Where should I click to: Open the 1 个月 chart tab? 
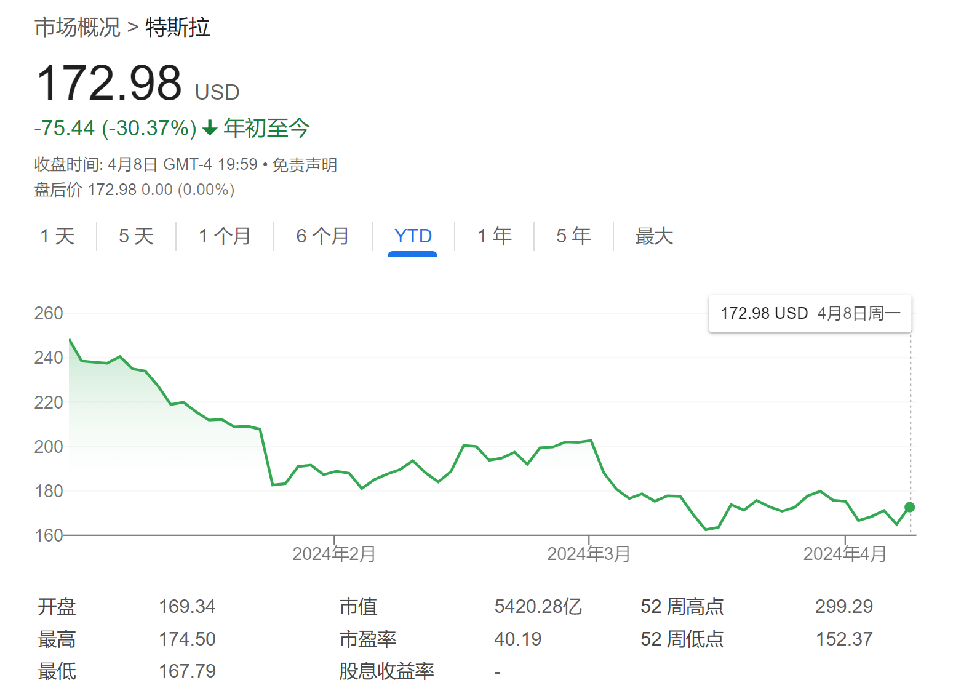pyautogui.click(x=225, y=236)
